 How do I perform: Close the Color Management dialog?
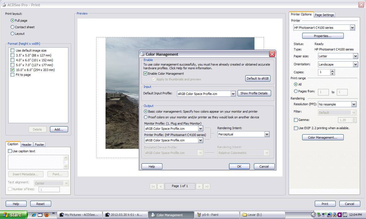272,54
